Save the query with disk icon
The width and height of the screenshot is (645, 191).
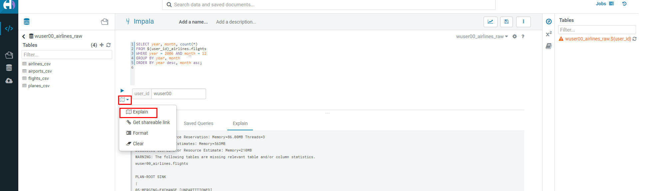tap(507, 22)
